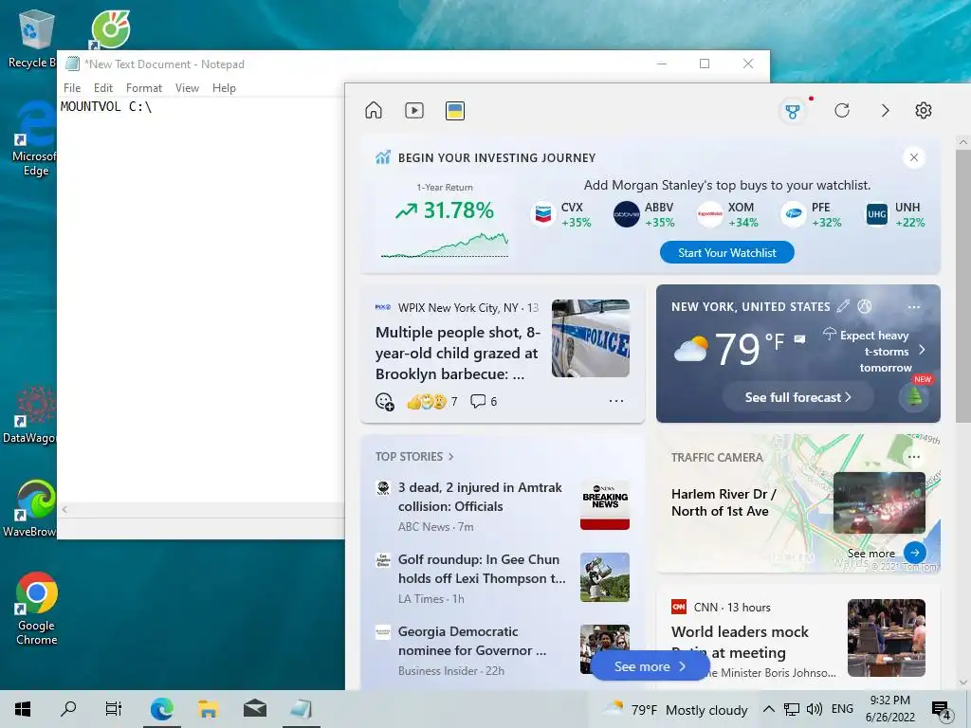
Task: Open the news feed Home icon
Action: (374, 110)
